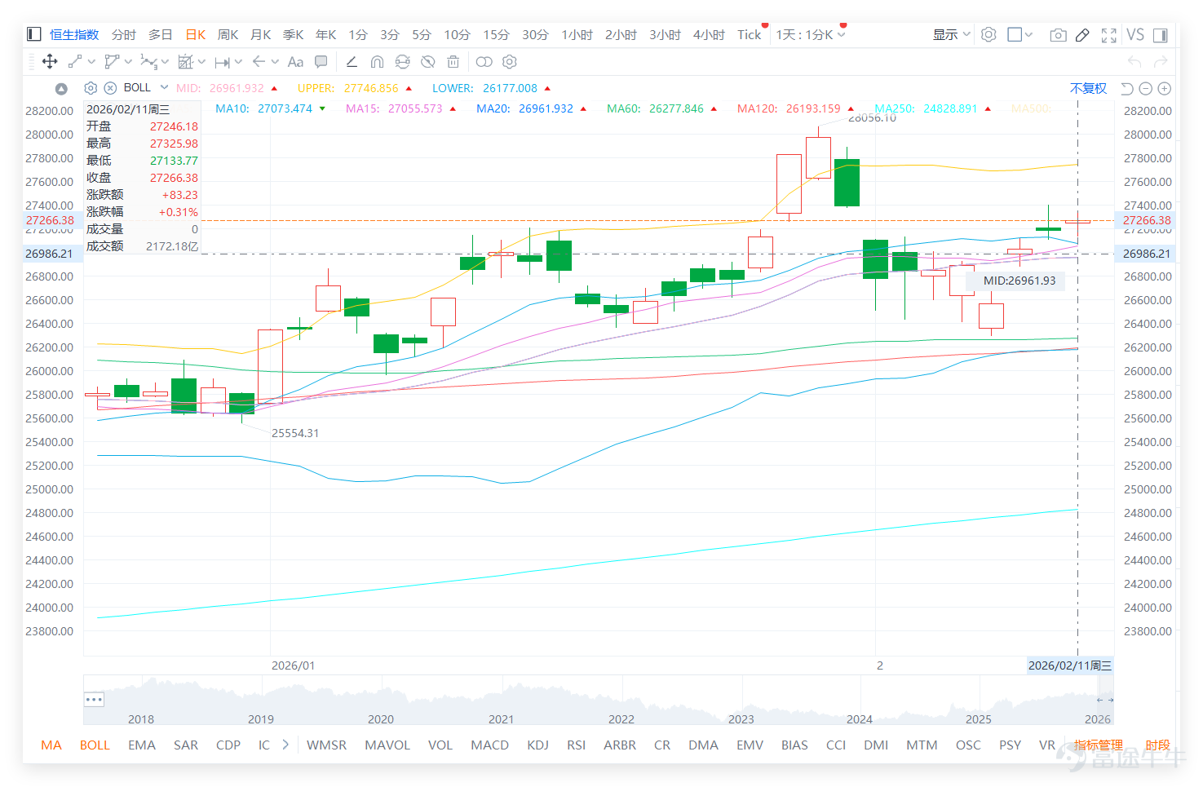1203x787 pixels.
Task: Open BOLL indicator dropdown
Action: [164, 87]
